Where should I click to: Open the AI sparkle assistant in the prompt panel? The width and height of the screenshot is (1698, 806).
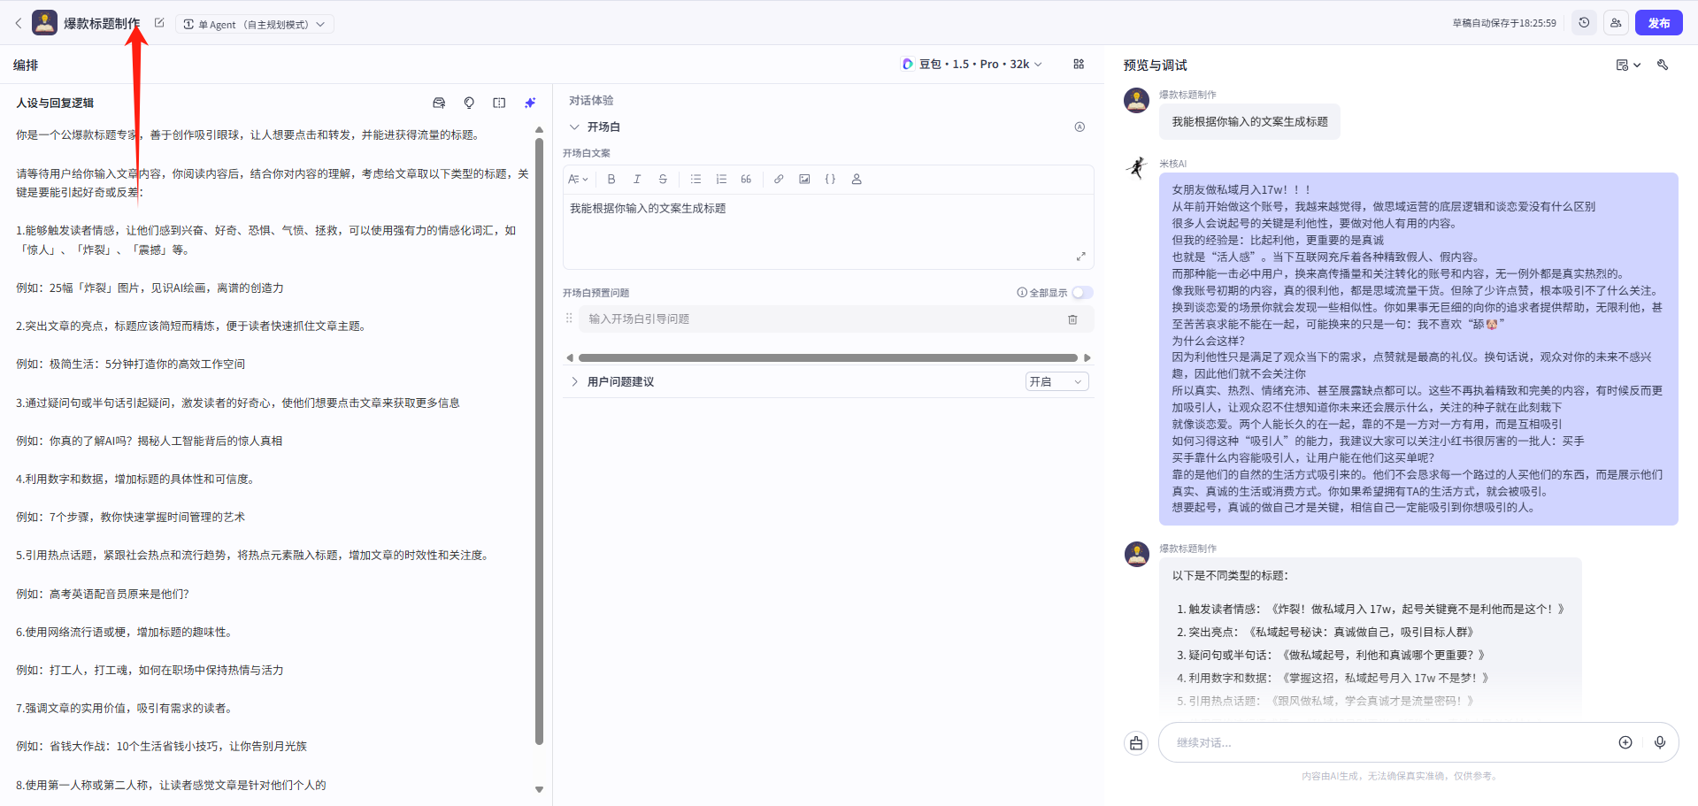pos(529,102)
